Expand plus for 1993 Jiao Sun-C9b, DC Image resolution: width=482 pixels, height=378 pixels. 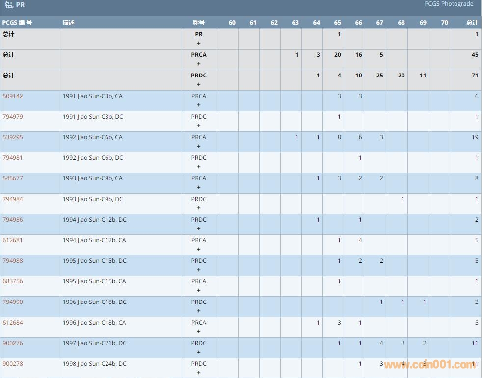[x=199, y=208]
